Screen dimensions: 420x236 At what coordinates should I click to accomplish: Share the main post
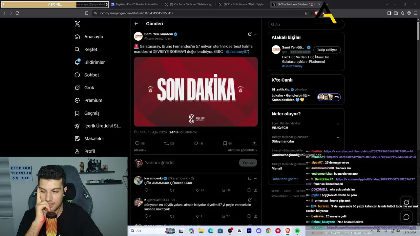pyautogui.click(x=254, y=143)
